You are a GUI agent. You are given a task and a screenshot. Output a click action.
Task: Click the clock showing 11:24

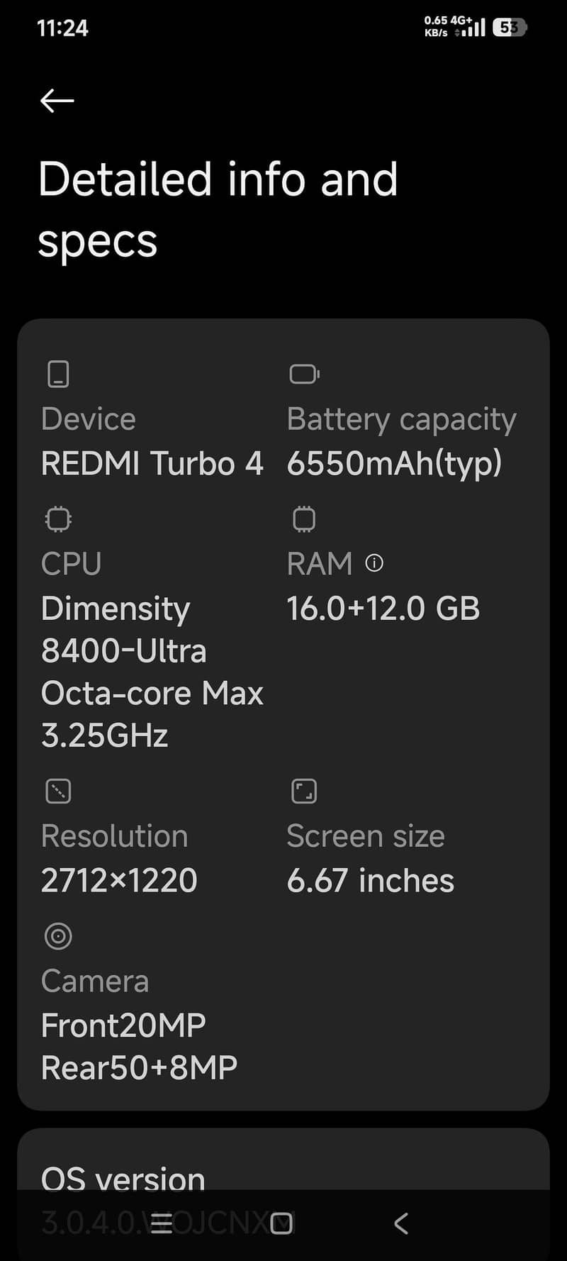click(x=62, y=28)
